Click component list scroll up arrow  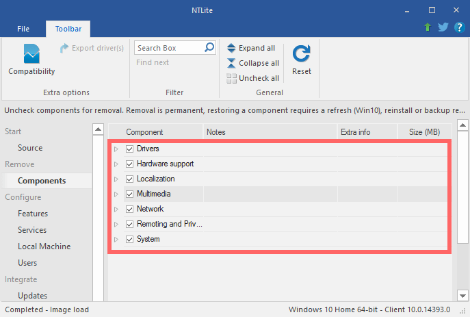coord(462,125)
